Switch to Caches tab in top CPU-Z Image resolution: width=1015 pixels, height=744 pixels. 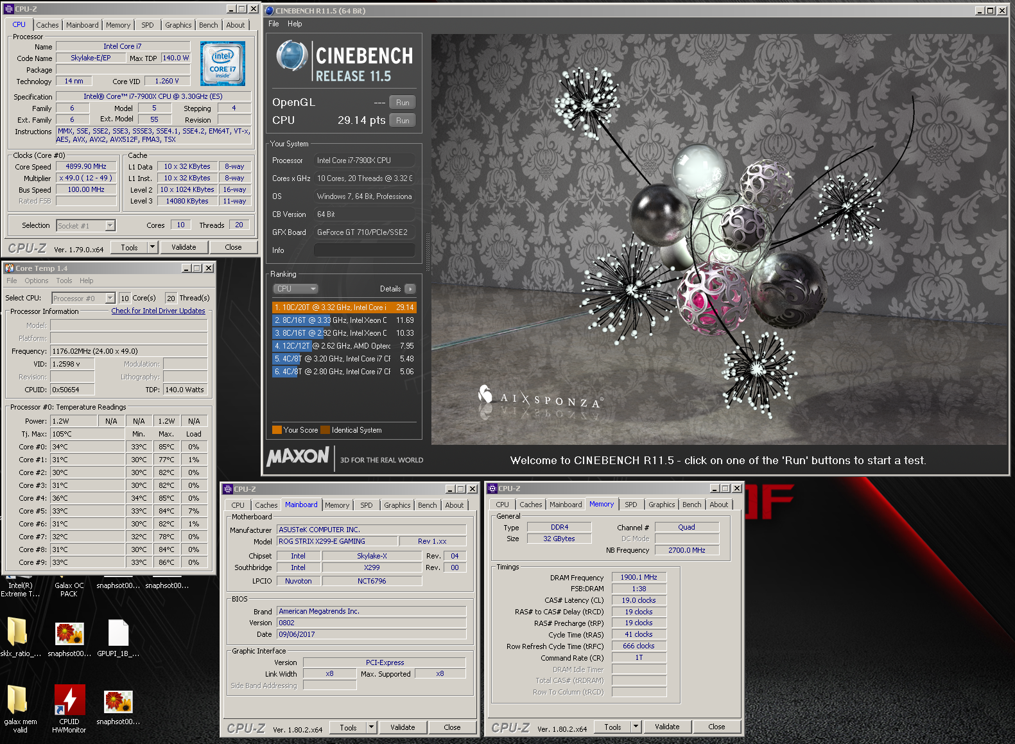[x=47, y=25]
